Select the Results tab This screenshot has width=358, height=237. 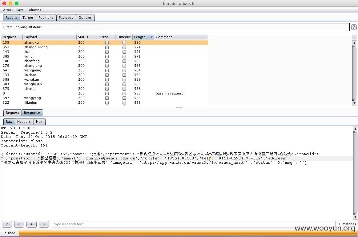point(11,18)
